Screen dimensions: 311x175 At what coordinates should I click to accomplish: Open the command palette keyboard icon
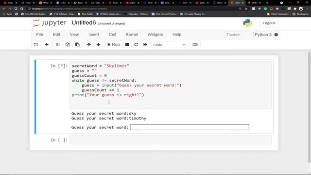point(195,45)
